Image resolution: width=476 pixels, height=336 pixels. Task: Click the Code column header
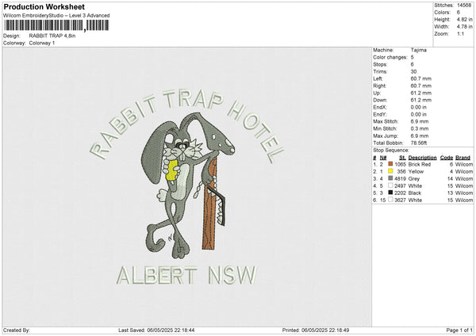pos(446,157)
